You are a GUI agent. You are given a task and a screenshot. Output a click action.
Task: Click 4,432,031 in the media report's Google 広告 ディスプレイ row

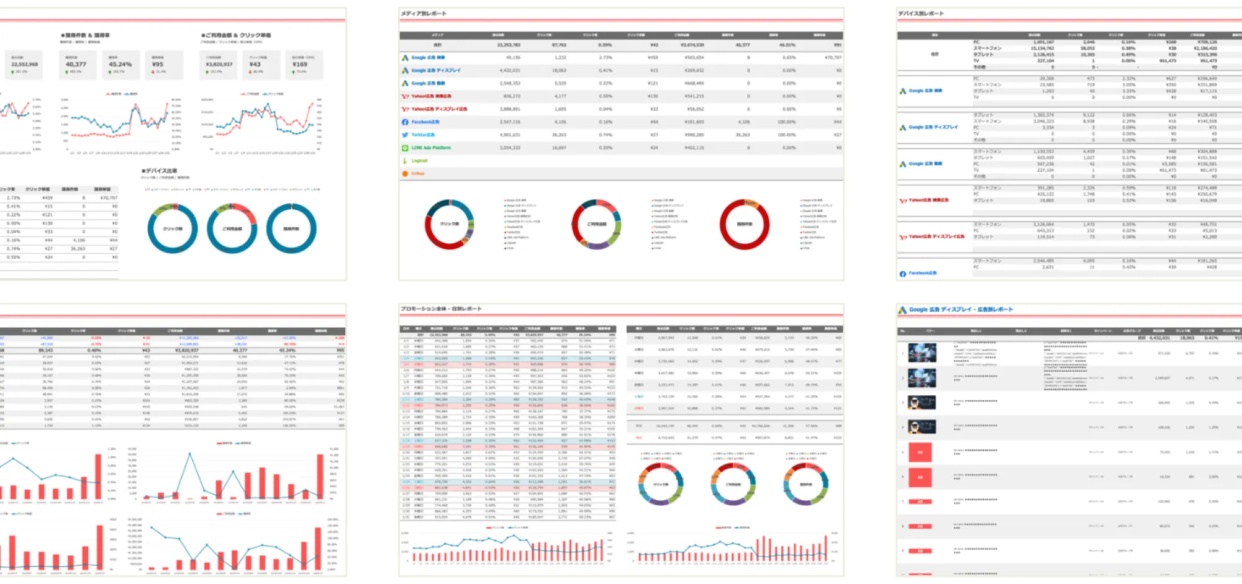coord(510,71)
